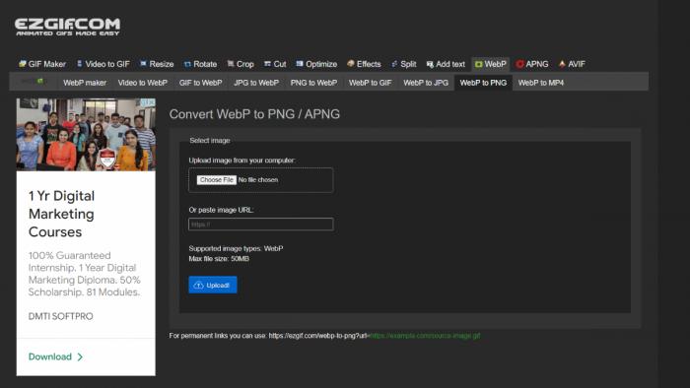
Task: Switch to the WebP to GIF tab
Action: click(x=370, y=83)
